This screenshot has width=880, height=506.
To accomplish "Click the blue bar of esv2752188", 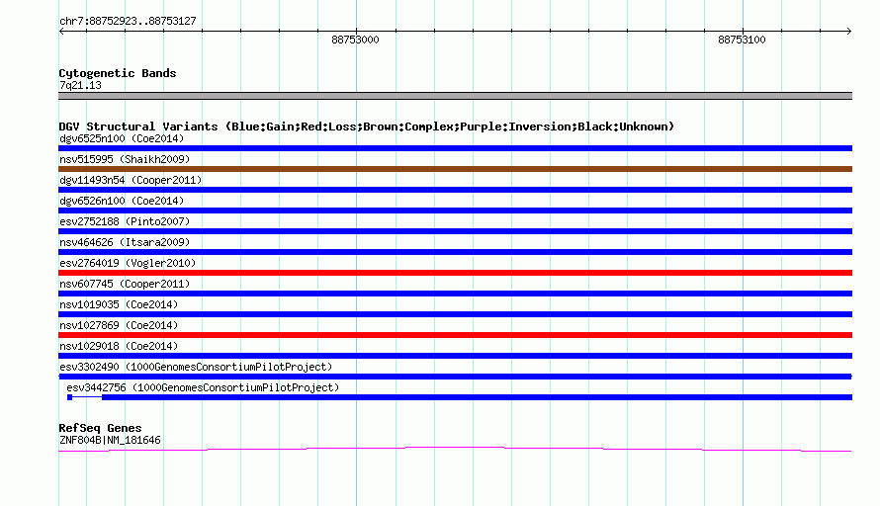I will (455, 231).
